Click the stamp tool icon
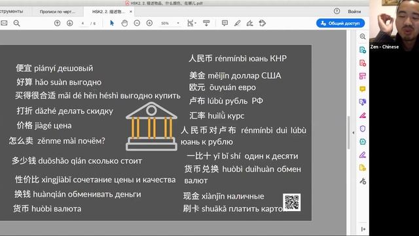 pyautogui.click(x=263, y=24)
